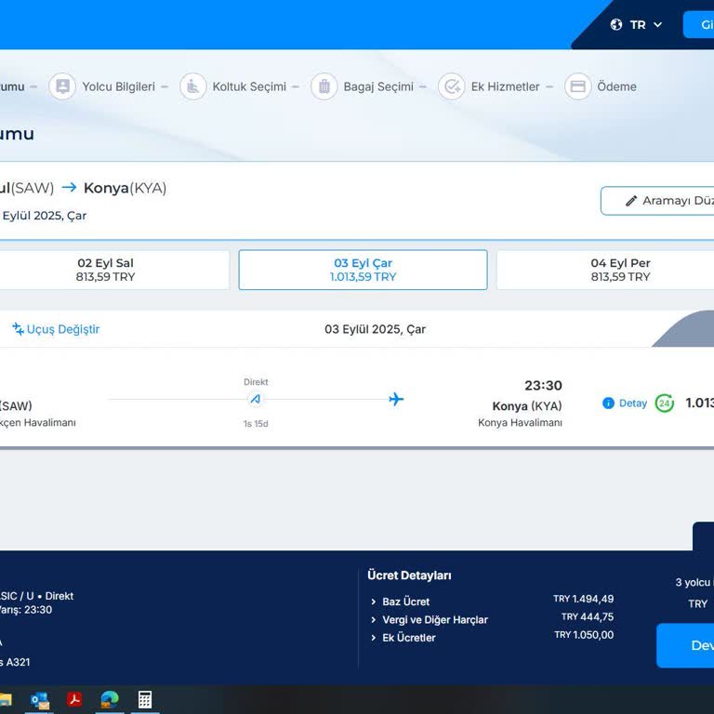Launch Calculator from the taskbar
The image size is (714, 714).
[x=145, y=699]
